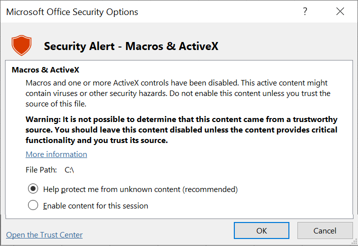Click the 'File Path:' label
The height and width of the screenshot is (246, 358).
point(41,170)
